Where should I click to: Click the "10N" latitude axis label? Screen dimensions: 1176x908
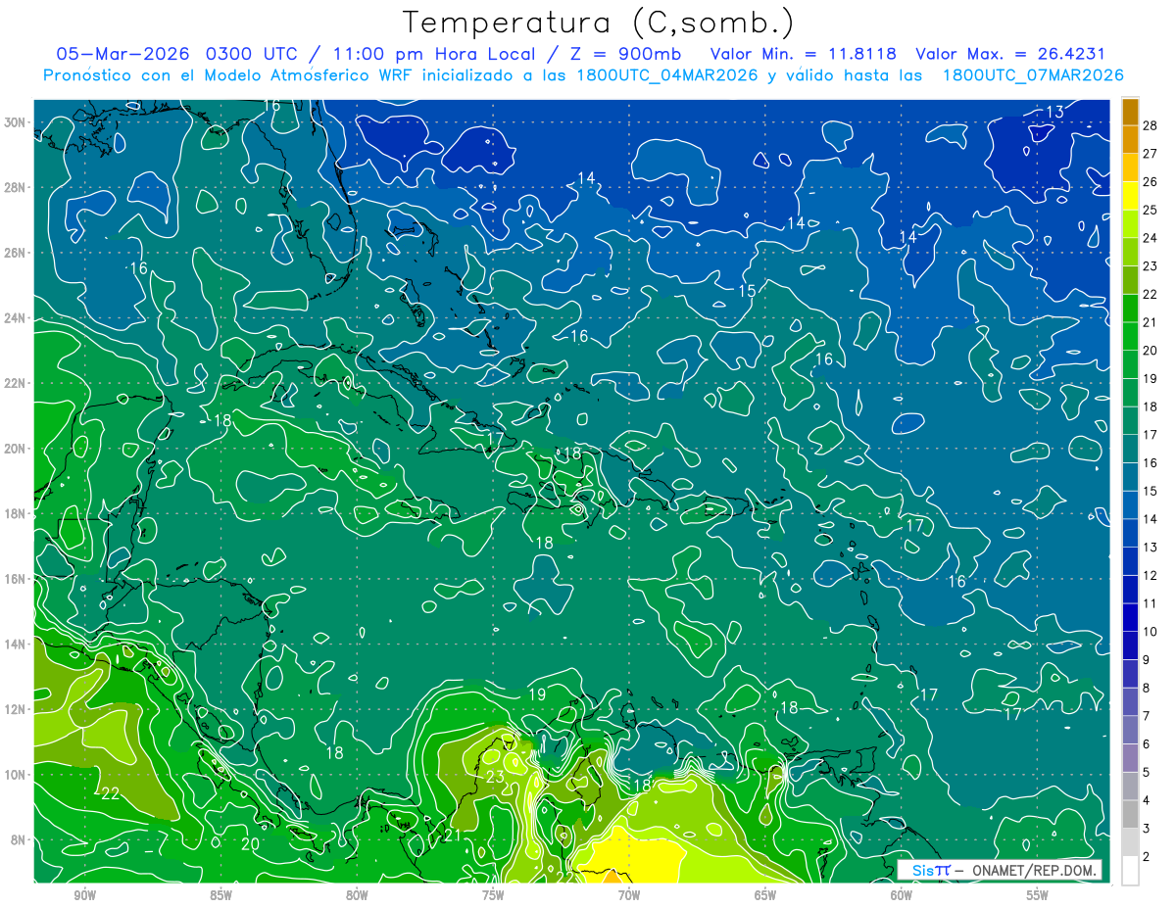[x=16, y=775]
